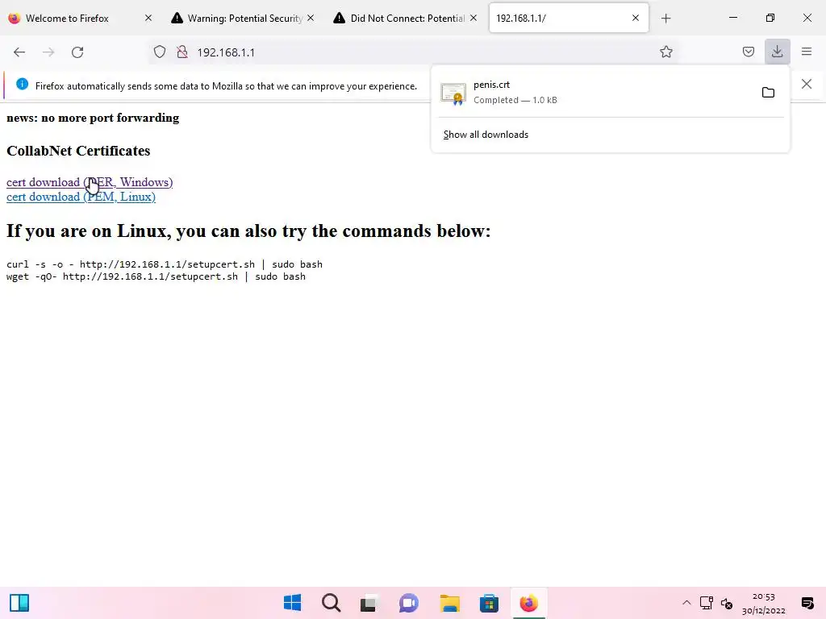Image resolution: width=826 pixels, height=619 pixels.
Task: Open taskbar Search
Action: click(332, 603)
